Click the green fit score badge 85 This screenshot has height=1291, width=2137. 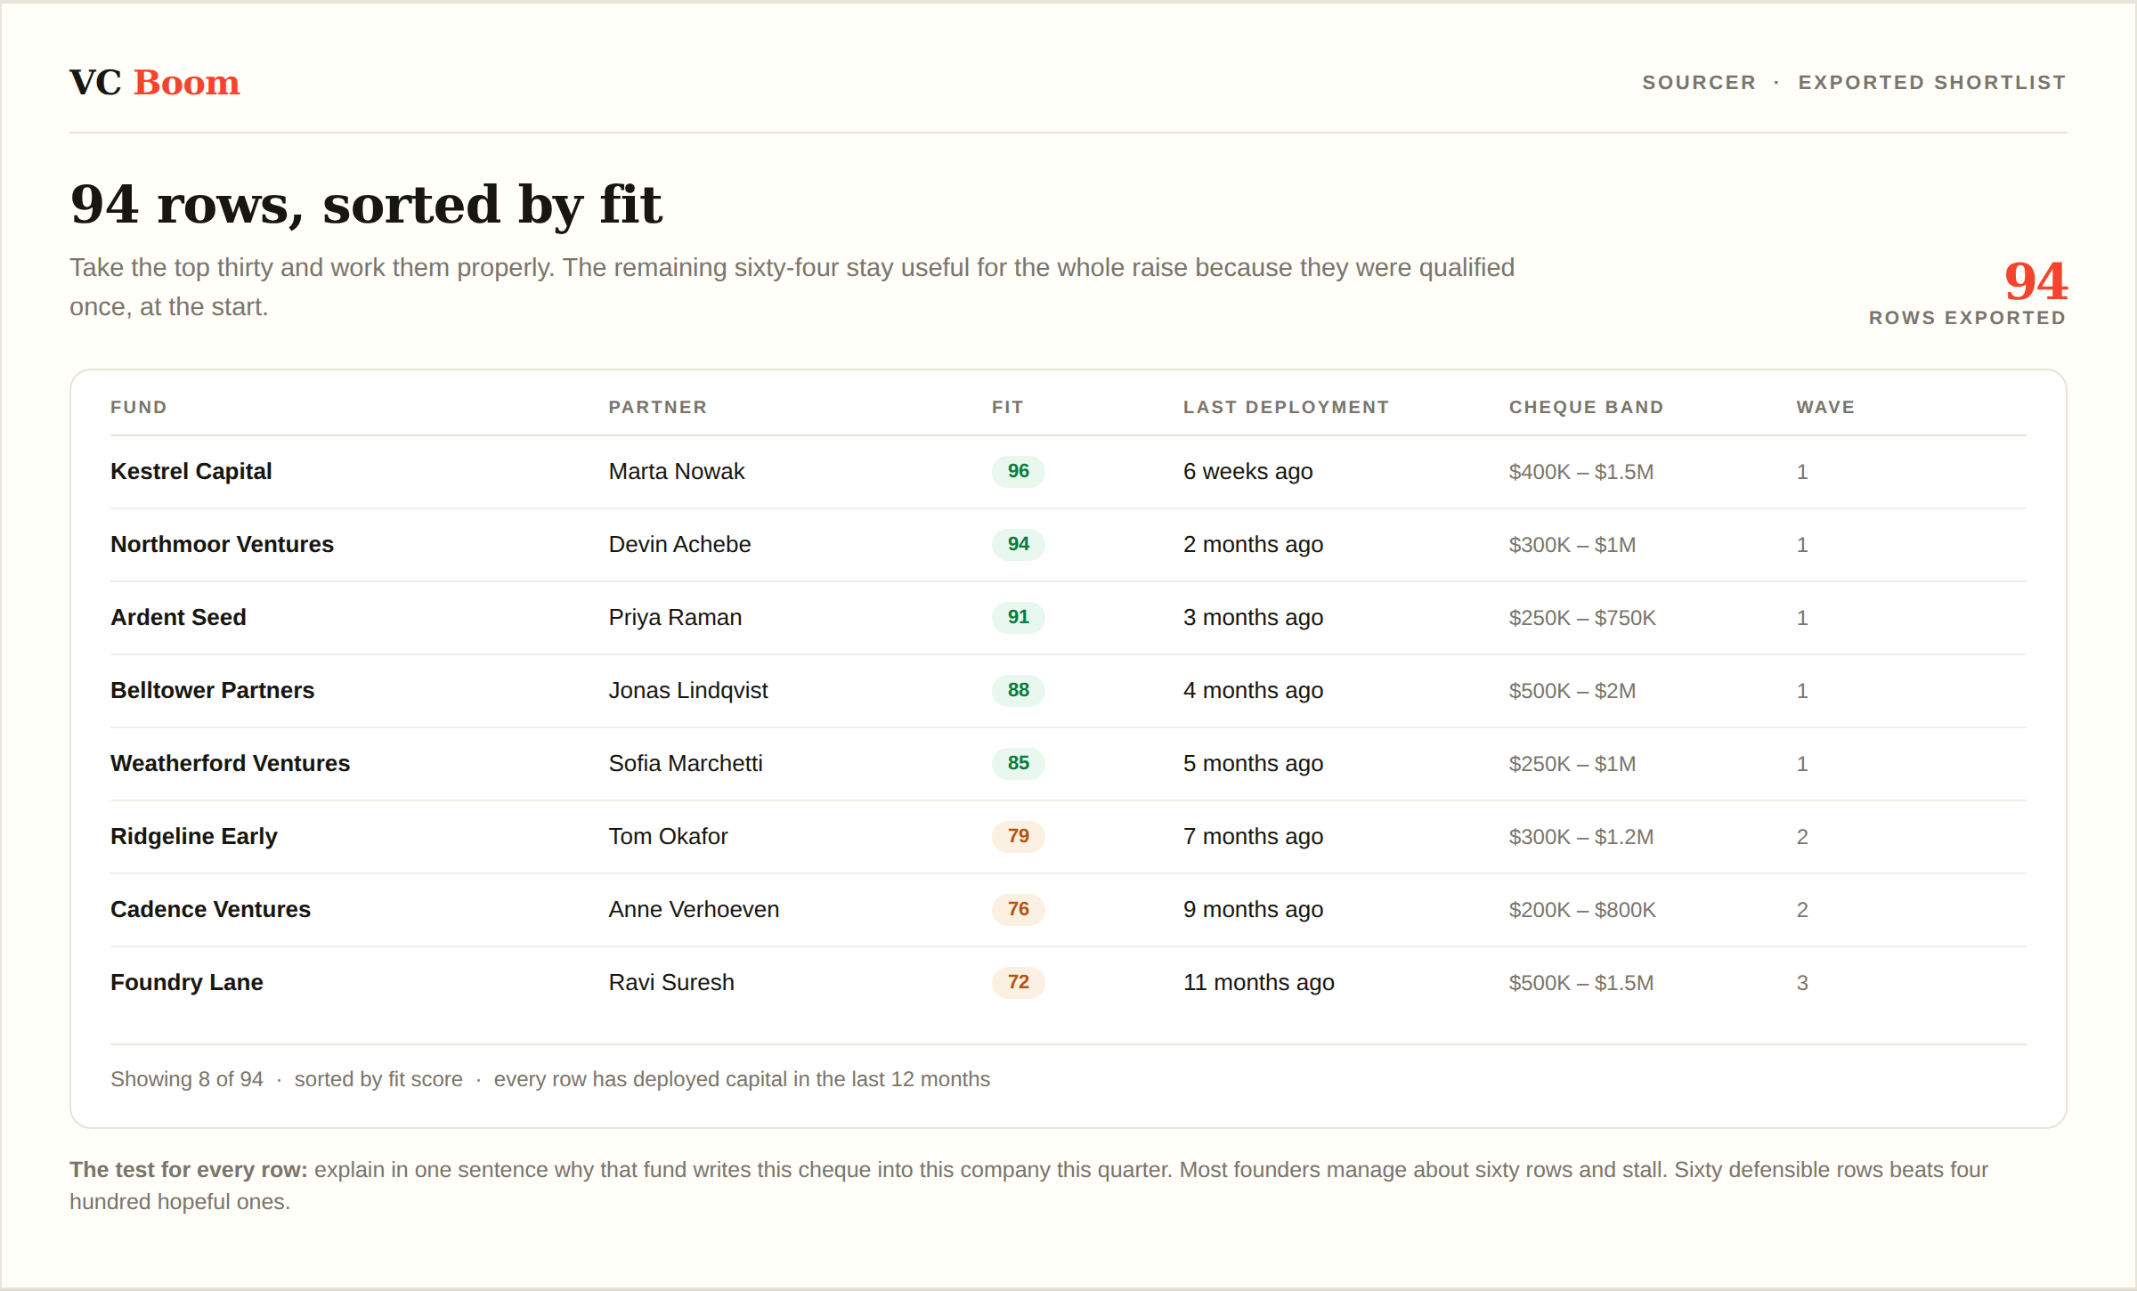click(x=1019, y=763)
